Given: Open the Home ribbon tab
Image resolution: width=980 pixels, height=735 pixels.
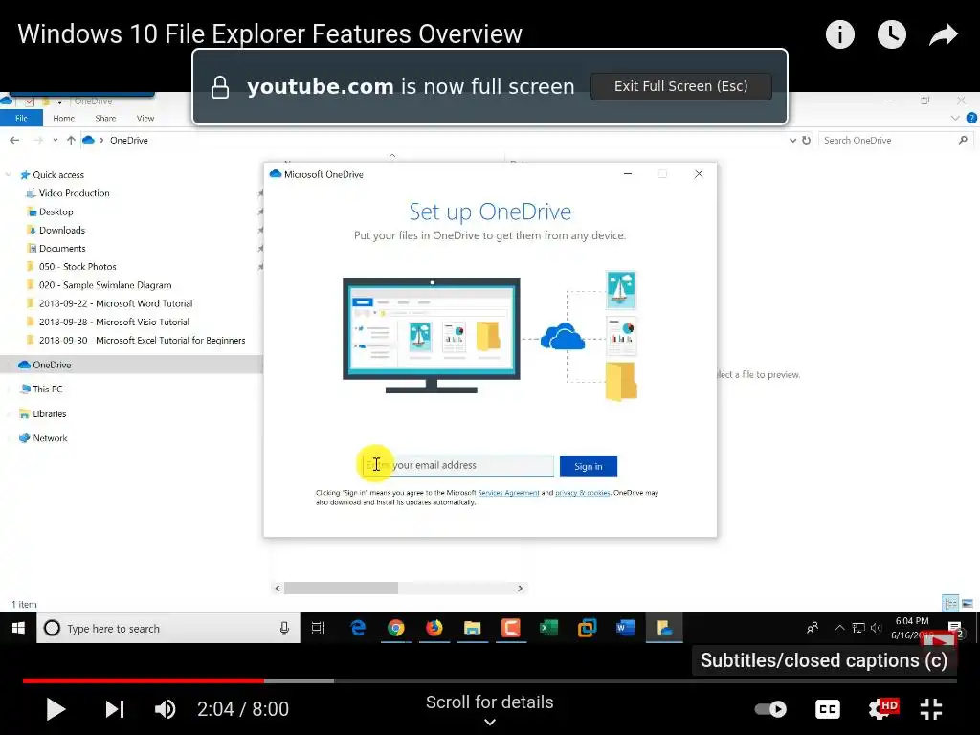Looking at the screenshot, I should (x=64, y=118).
